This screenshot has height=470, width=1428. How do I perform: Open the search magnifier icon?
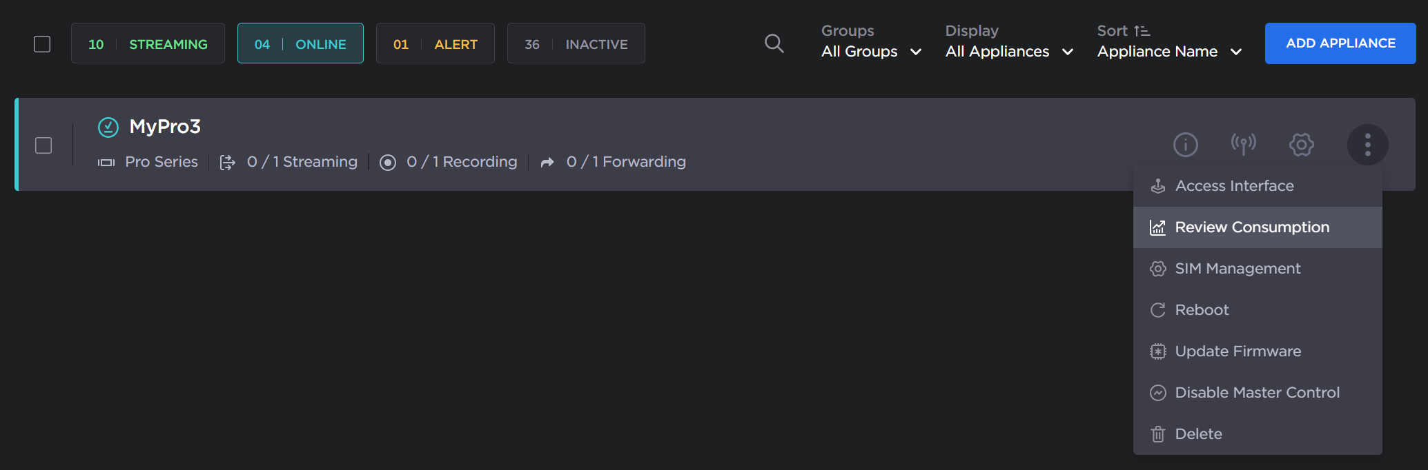click(774, 43)
